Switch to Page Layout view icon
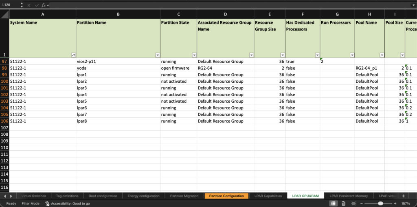The width and height of the screenshot is (417, 207). 343,203
